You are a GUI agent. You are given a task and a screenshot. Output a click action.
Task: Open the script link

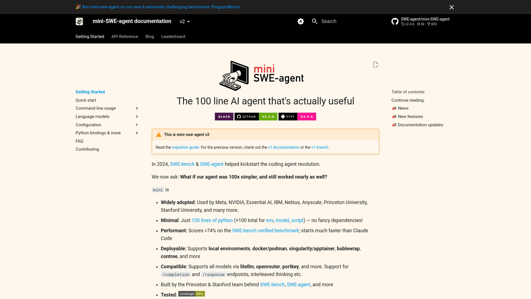tap(297, 220)
